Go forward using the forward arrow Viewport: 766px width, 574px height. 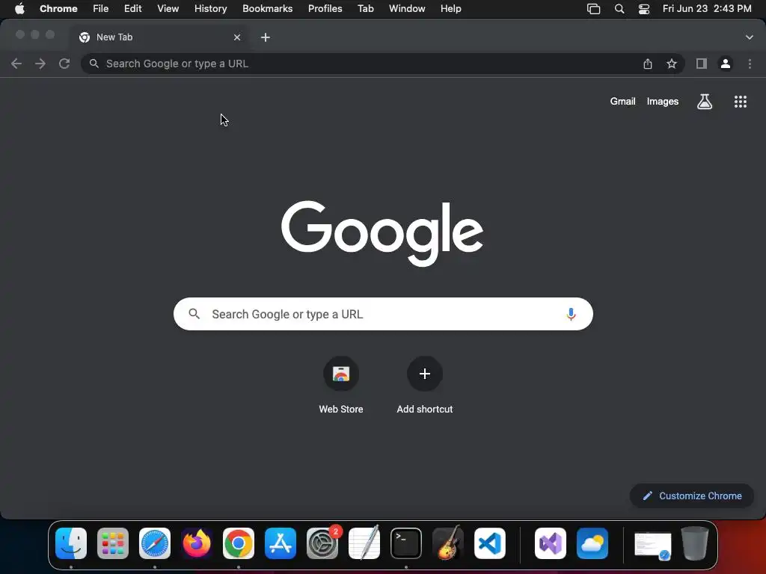click(x=40, y=64)
